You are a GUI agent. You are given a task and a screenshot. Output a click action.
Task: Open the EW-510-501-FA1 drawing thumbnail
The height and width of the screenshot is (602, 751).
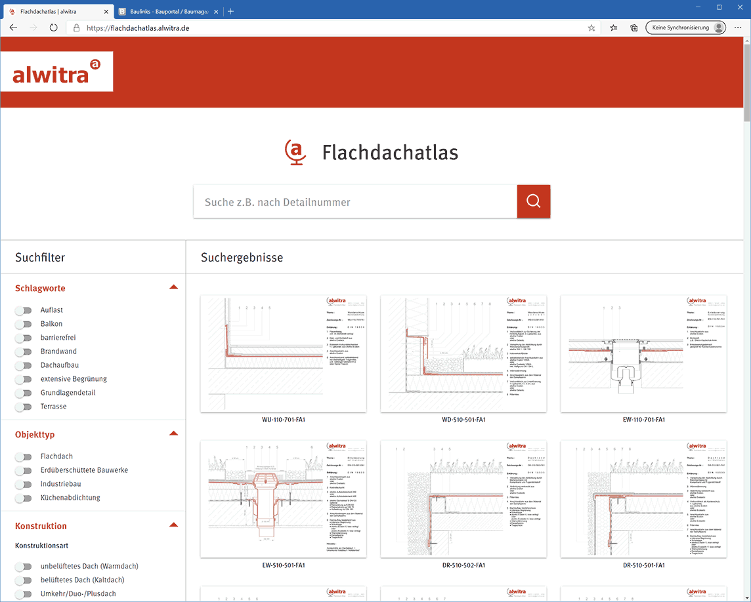(x=284, y=499)
